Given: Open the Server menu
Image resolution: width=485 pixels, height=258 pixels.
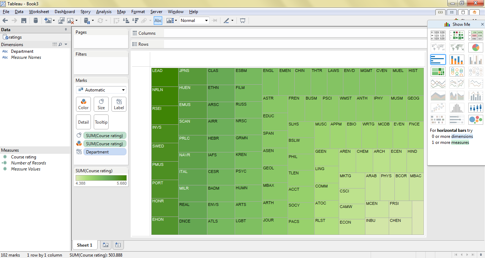Looking at the screenshot, I should (156, 12).
